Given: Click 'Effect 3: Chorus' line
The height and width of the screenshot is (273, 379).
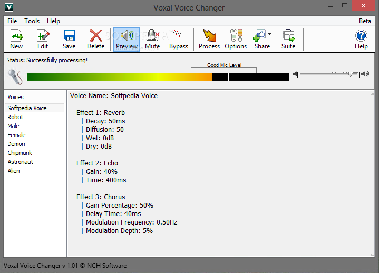Looking at the screenshot, I should (101, 197).
